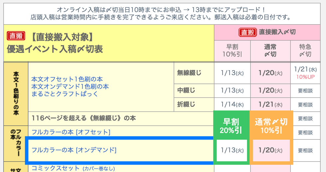This screenshot has width=326, height=172.
Task: Follow the まるごとクラフトぱっく link
Action: [x=65, y=94]
